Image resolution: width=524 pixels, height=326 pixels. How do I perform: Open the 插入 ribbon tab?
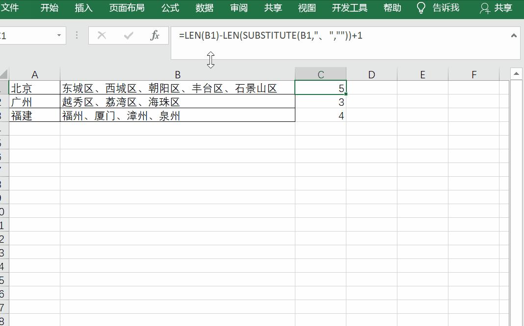(83, 8)
